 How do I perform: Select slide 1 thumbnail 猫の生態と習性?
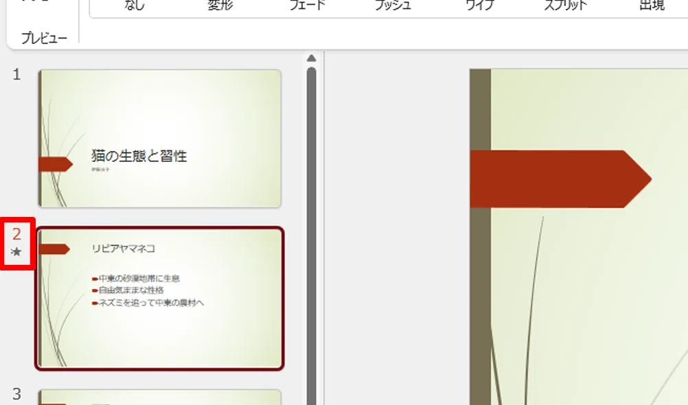click(160, 138)
